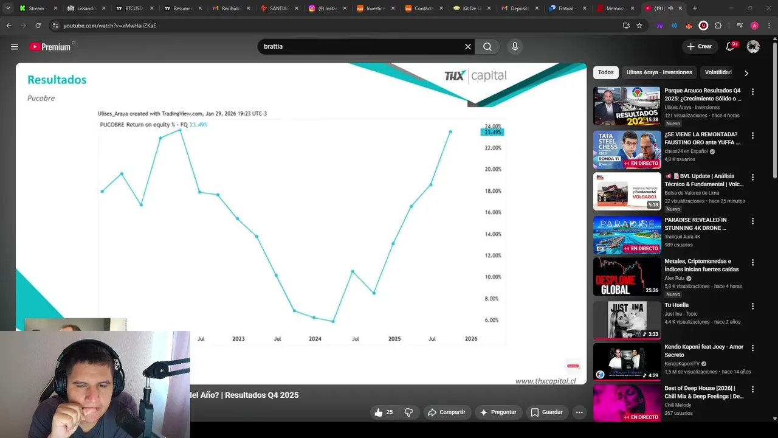778x438 pixels.
Task: Open options for chess24 FAUSTINO ORO video
Action: coord(752,136)
